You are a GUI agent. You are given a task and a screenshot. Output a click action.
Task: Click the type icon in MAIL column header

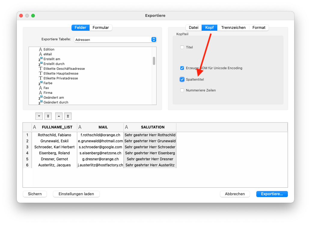click(x=80, y=127)
